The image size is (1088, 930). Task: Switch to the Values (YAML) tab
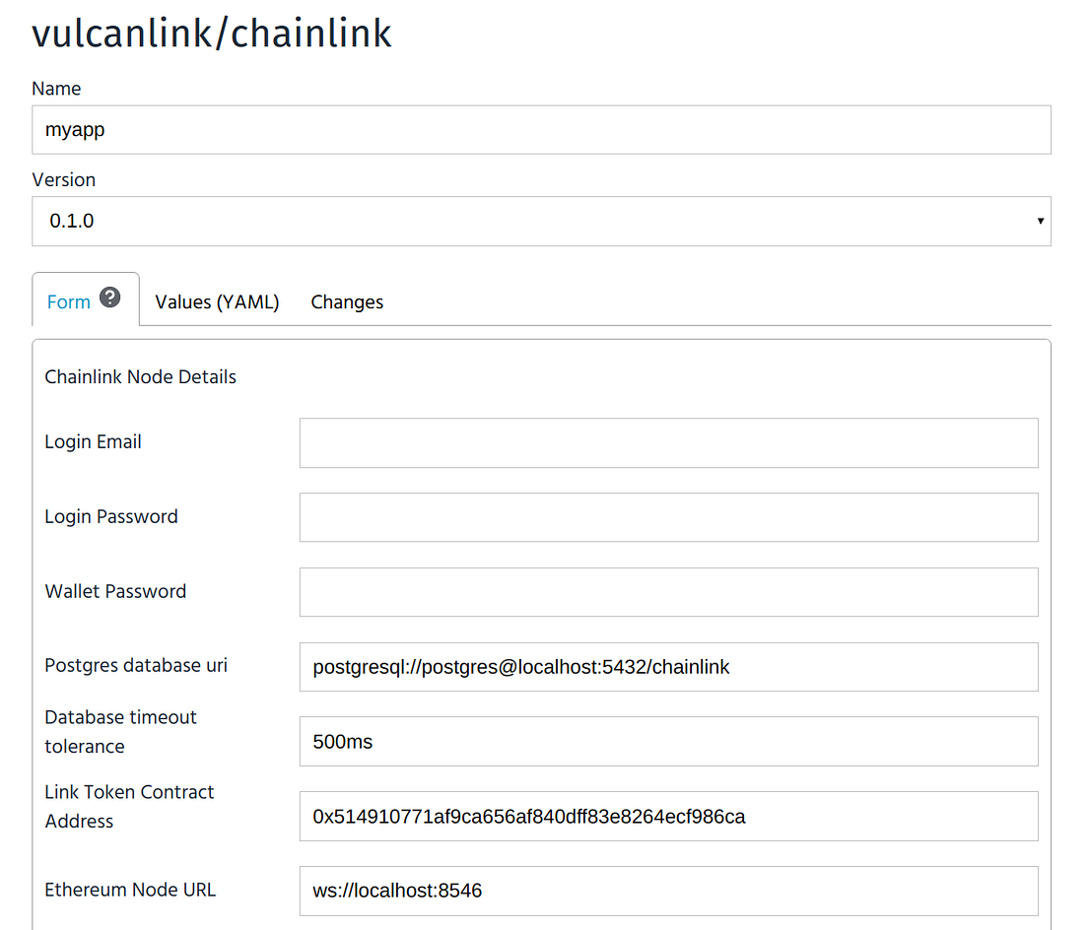[x=216, y=301]
